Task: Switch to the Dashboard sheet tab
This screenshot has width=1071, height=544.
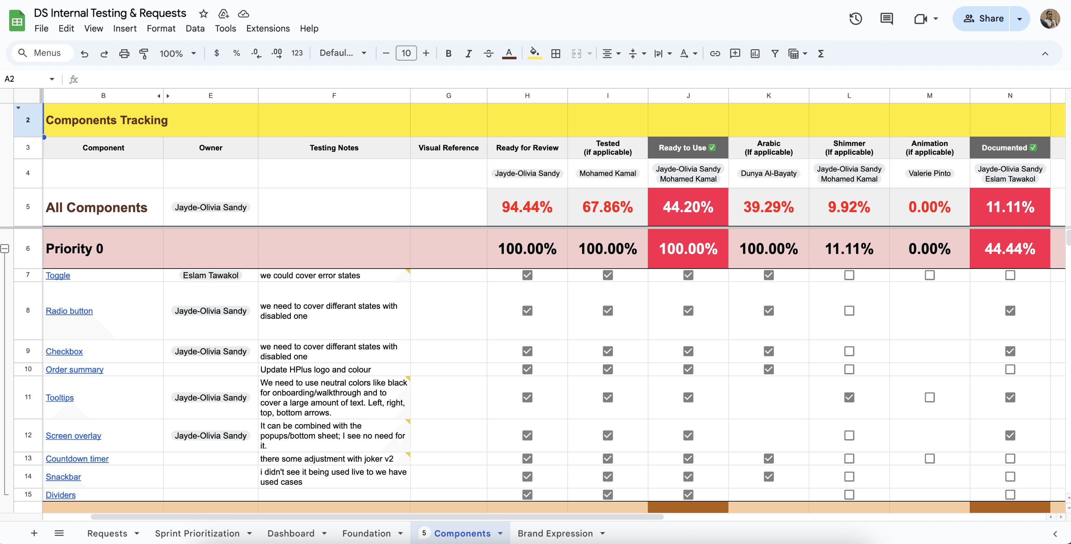Action: click(291, 533)
